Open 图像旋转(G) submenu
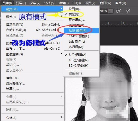This screenshot has width=138, height=121. [x=32, y=54]
